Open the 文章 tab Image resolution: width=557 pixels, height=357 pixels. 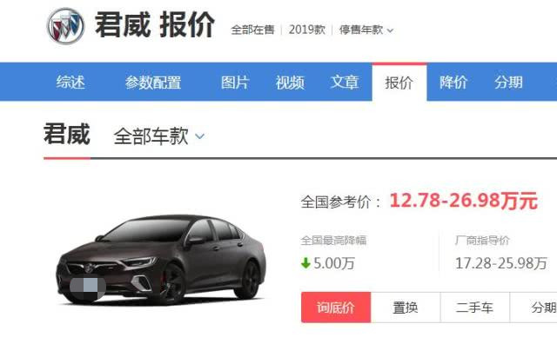pos(345,83)
